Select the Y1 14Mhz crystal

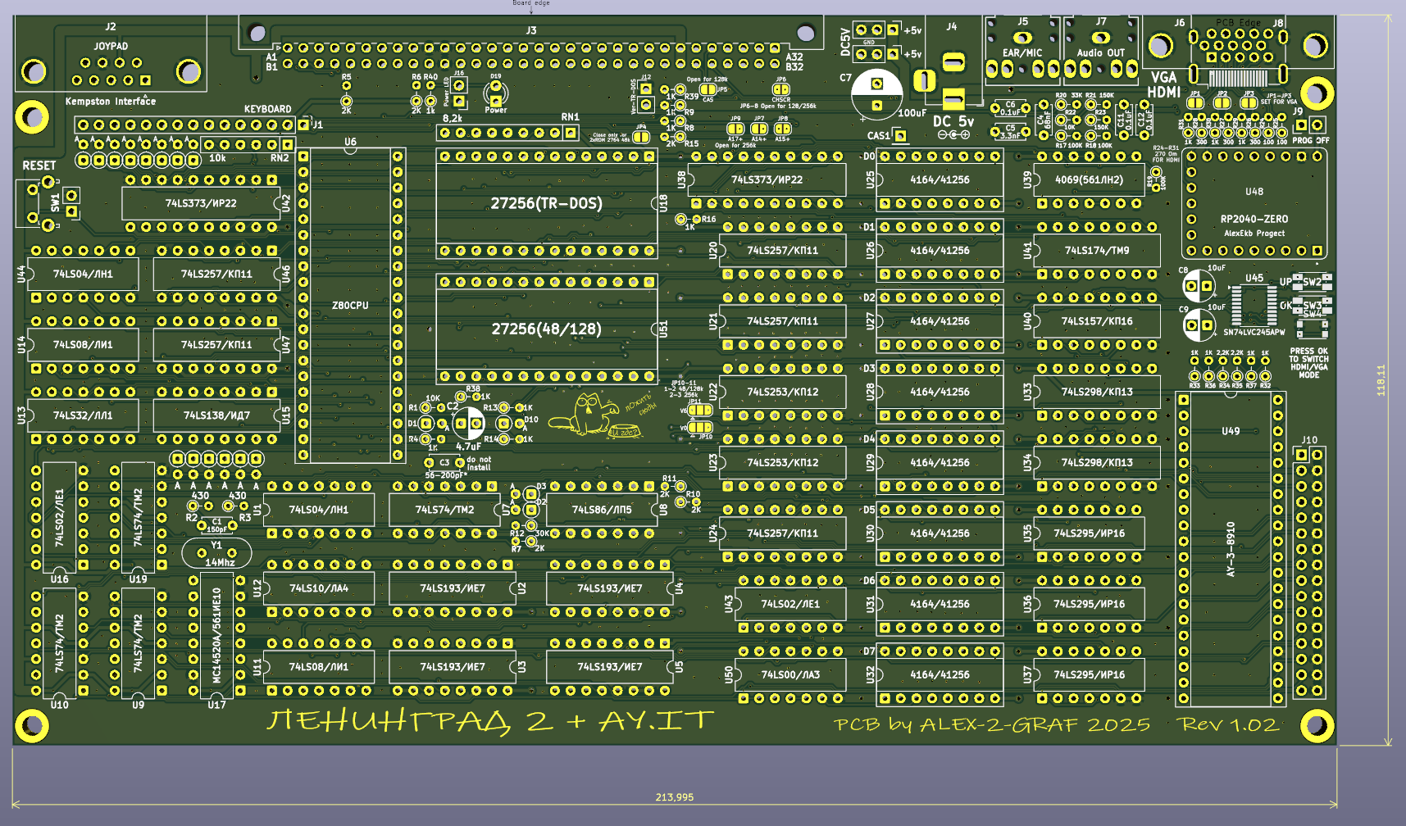tap(216, 554)
